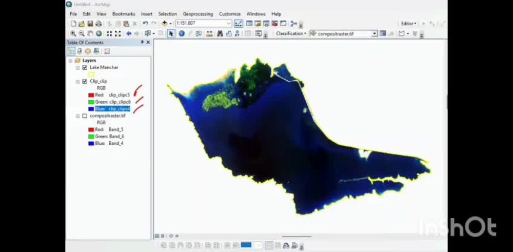Open the map scale dropdown
The image size is (513, 252).
pyautogui.click(x=229, y=24)
